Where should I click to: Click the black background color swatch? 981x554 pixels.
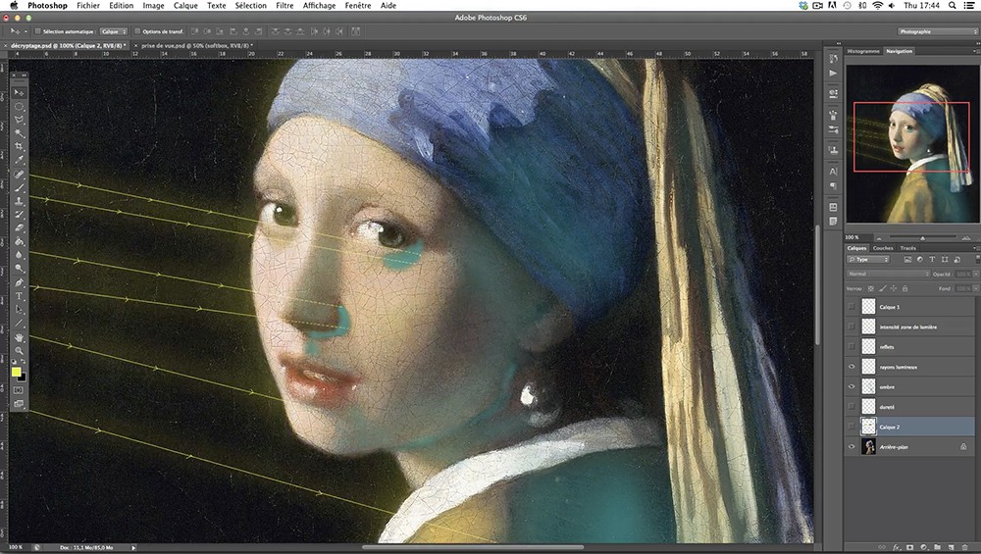point(24,378)
